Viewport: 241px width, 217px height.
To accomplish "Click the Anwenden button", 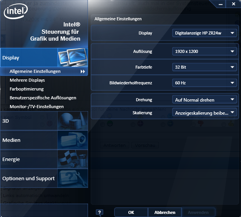I will tap(198, 212).
